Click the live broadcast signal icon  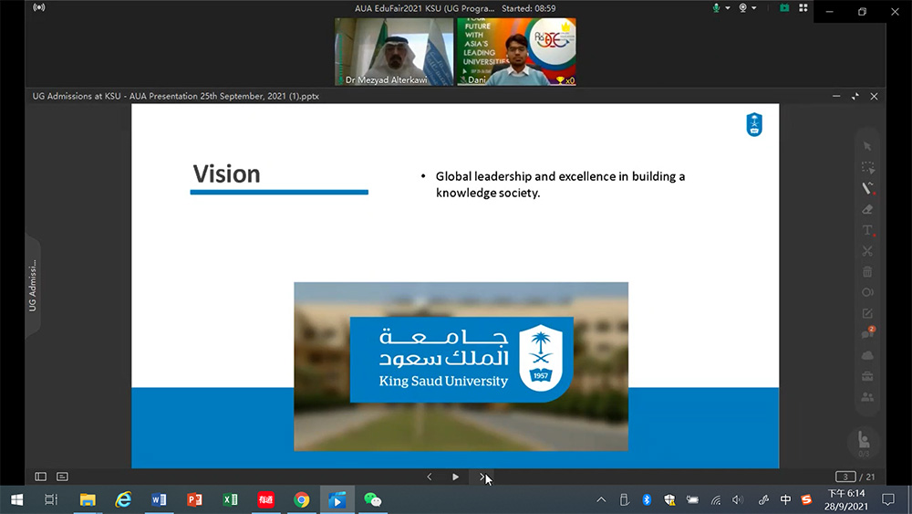(x=39, y=7)
